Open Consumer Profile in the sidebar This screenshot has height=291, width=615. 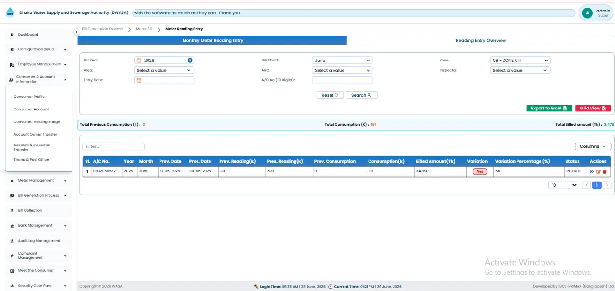(x=29, y=97)
